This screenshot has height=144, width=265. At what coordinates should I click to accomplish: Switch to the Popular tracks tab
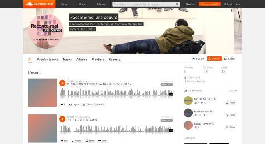(x=47, y=60)
